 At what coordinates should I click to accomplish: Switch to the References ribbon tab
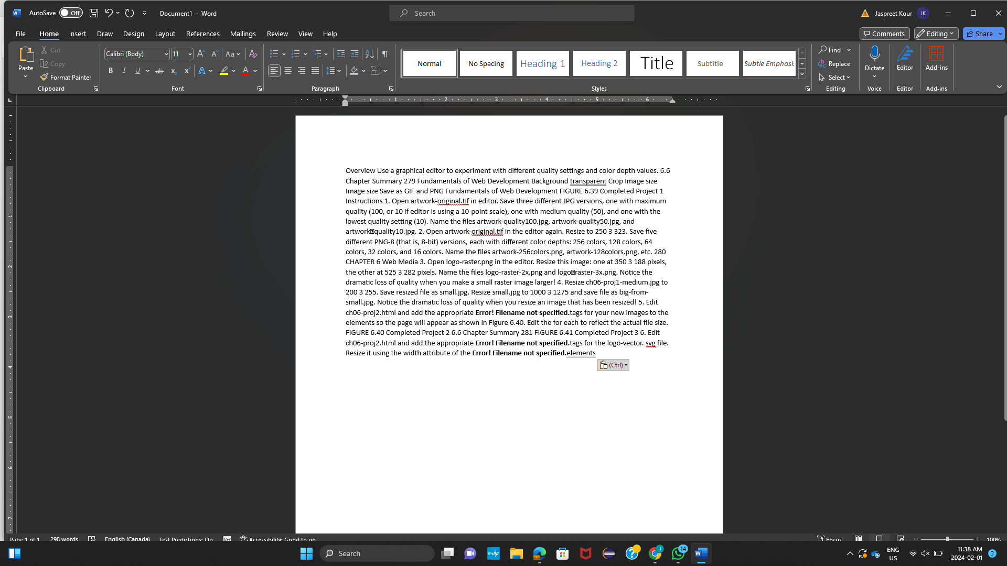(x=202, y=33)
